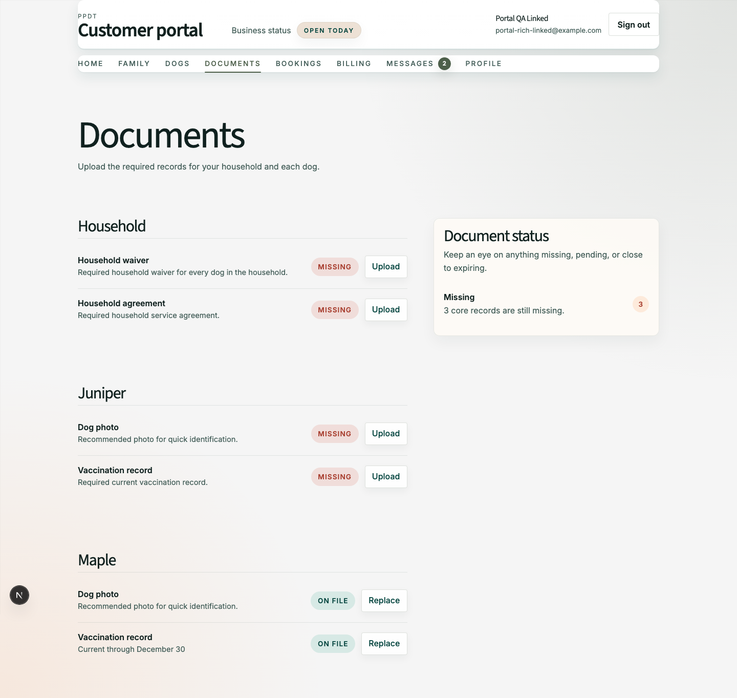
Task: Click the Missing badge for Household agreement
Action: 335,310
